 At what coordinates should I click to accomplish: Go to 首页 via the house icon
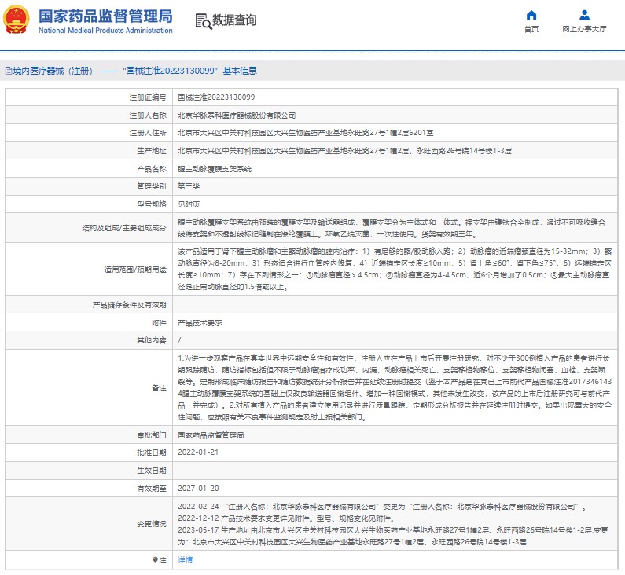pos(531,16)
